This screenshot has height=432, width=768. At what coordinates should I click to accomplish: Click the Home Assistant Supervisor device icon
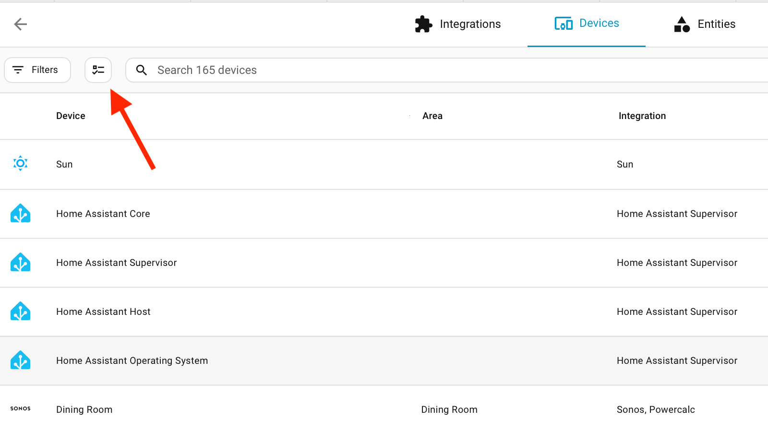coord(21,262)
